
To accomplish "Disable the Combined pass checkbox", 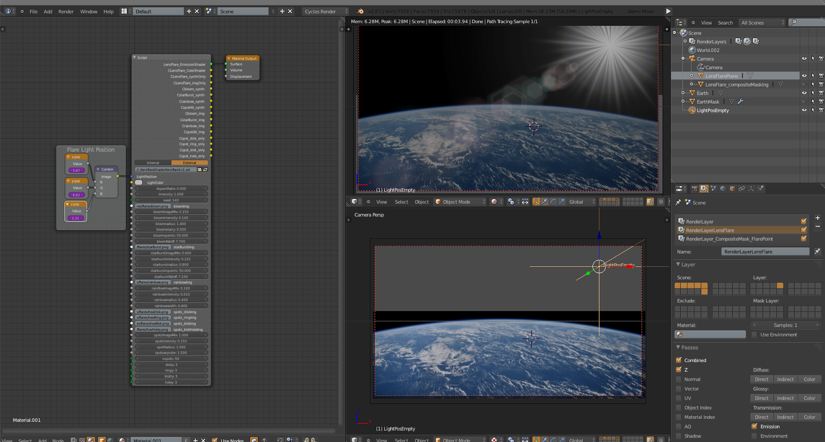I will (x=679, y=360).
